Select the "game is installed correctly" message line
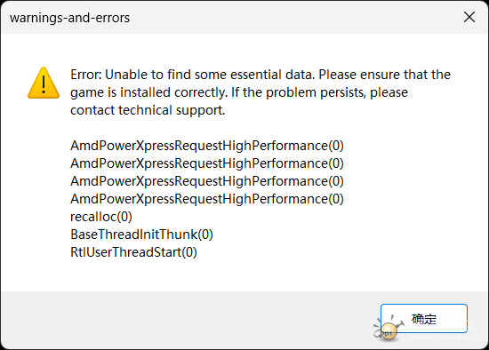Viewport: 489px width, 350px height. 149,92
